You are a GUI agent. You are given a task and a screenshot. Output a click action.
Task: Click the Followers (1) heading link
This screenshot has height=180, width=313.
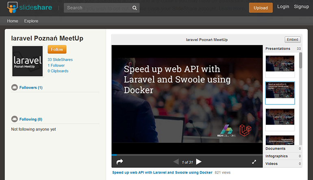coord(31,88)
